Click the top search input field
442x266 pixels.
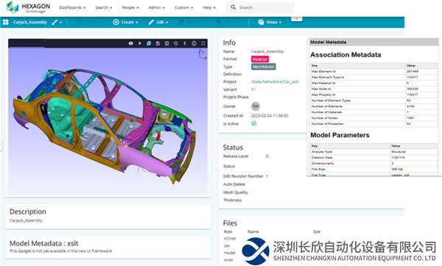click(260, 7)
